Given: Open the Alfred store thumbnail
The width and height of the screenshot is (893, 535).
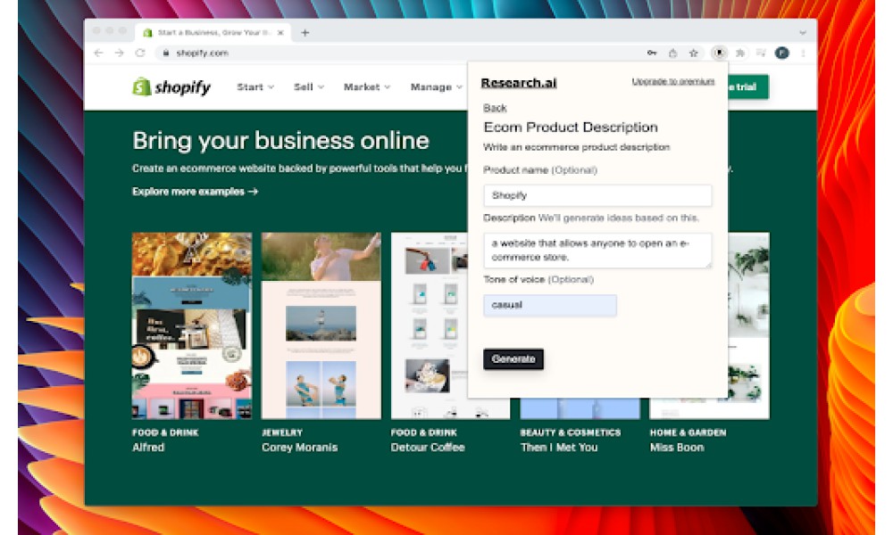Looking at the screenshot, I should (x=192, y=325).
